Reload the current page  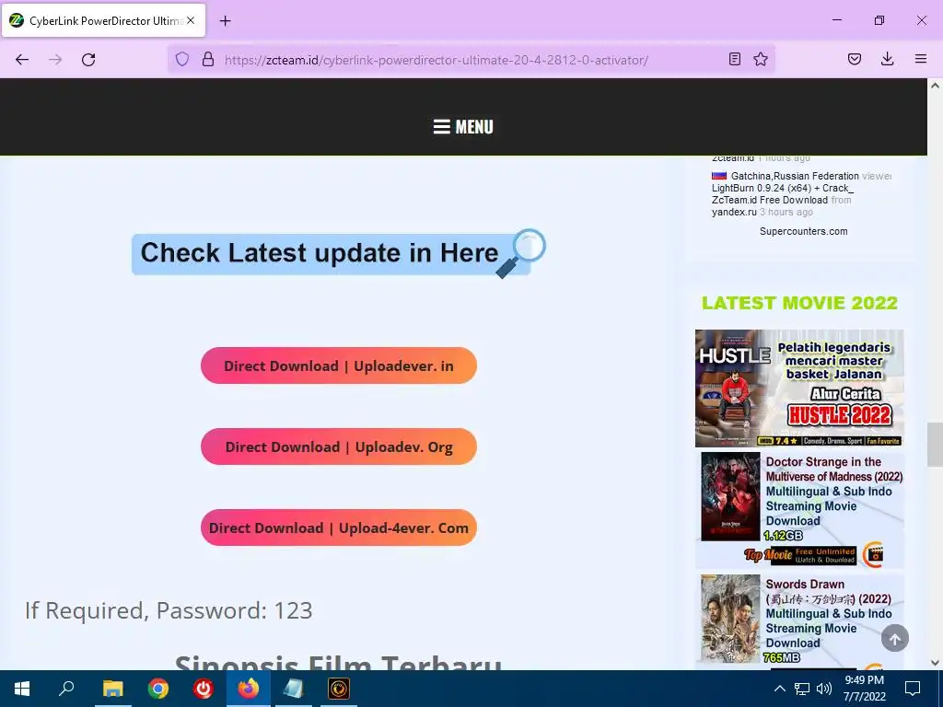[88, 60]
